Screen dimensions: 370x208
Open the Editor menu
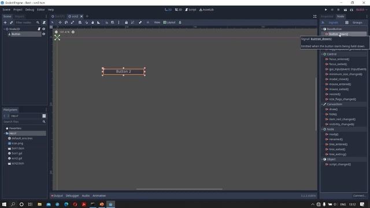tap(41, 10)
